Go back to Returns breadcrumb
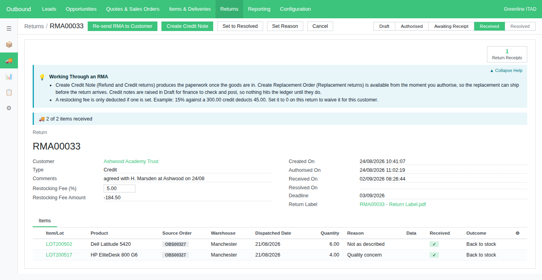 (x=34, y=26)
